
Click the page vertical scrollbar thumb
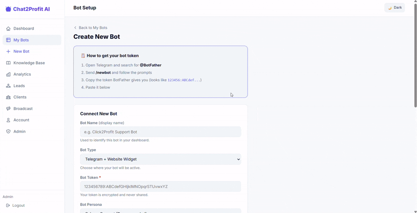coord(415,56)
